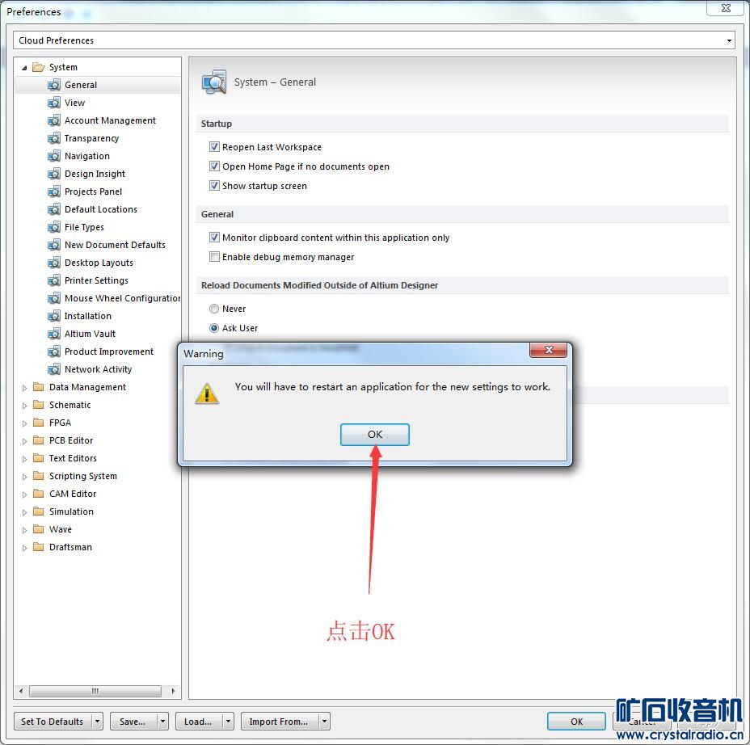Screen dimensions: 750x745
Task: Click the tree scrollbar left arrow
Action: [20, 691]
